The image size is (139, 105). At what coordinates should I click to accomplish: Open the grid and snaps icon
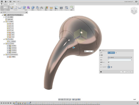(76, 99)
